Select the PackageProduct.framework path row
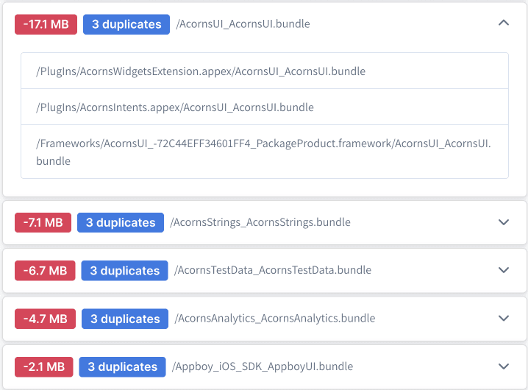The width and height of the screenshot is (528, 390). 263,152
